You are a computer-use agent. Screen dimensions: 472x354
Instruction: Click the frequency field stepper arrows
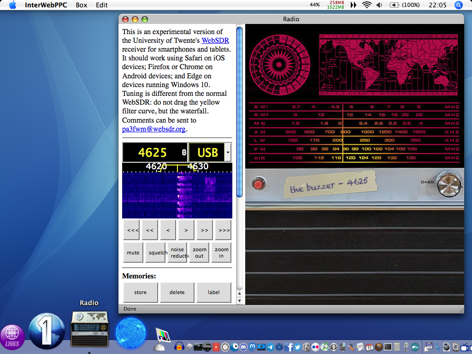[x=184, y=152]
